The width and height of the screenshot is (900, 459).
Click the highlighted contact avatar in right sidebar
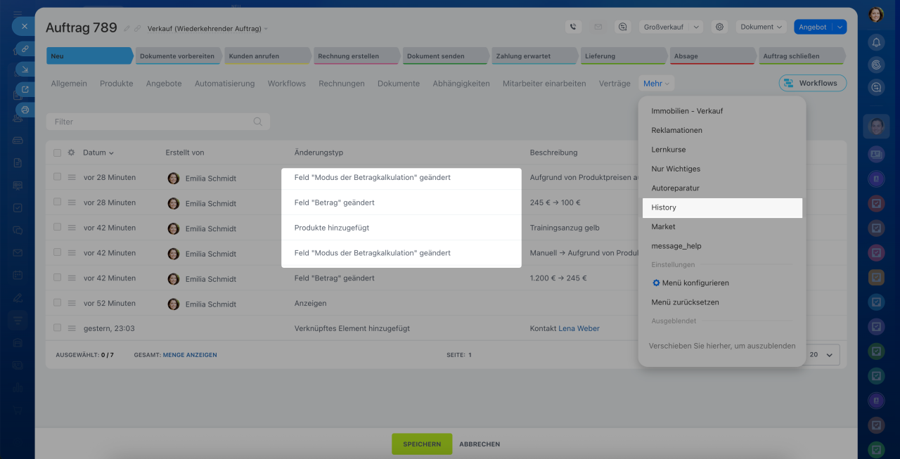coord(876,127)
